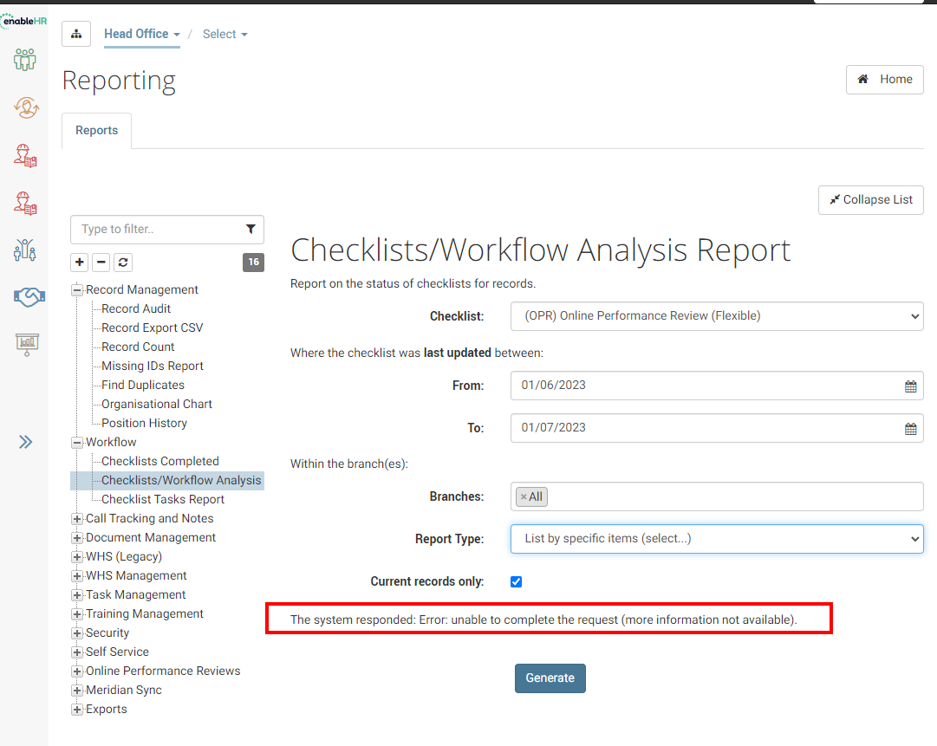Collapse all tree nodes with minus button
This screenshot has width=937, height=746.
[x=101, y=263]
